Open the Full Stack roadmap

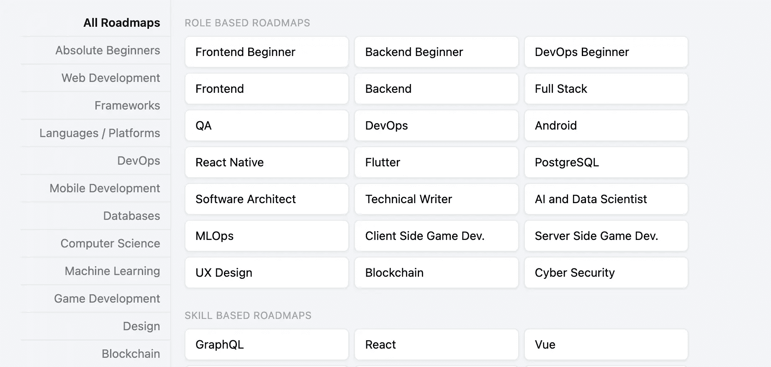point(606,89)
